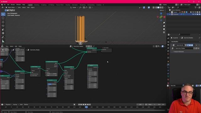Jump to timeline start frame

79,105
